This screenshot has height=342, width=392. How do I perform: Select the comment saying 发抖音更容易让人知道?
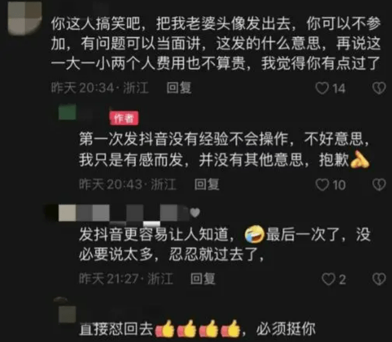(224, 244)
